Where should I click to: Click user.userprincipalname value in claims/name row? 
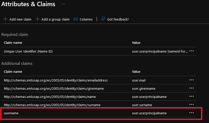[149, 97]
